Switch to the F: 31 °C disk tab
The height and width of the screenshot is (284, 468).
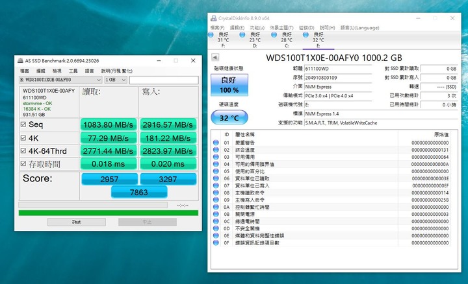[223, 40]
